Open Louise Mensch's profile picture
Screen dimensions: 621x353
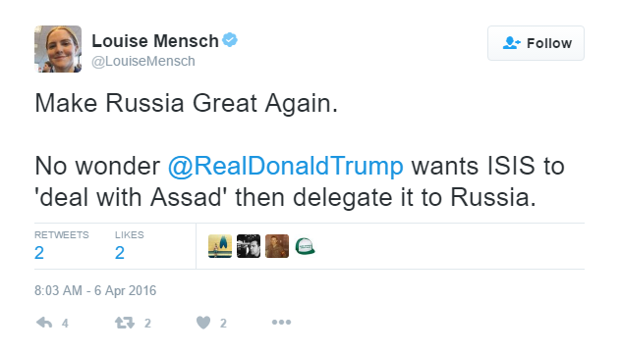[x=58, y=49]
